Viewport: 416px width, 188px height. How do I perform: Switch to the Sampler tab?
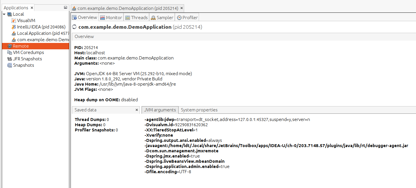click(x=162, y=17)
